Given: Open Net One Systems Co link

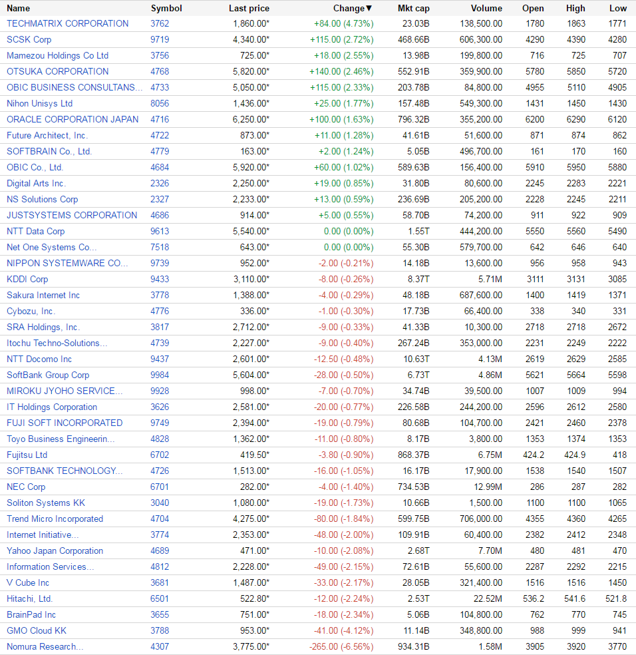Looking at the screenshot, I should [x=51, y=248].
